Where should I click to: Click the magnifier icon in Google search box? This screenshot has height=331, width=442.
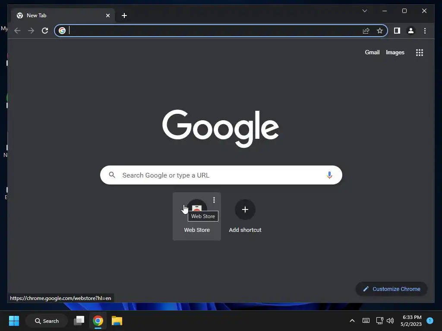(x=112, y=175)
